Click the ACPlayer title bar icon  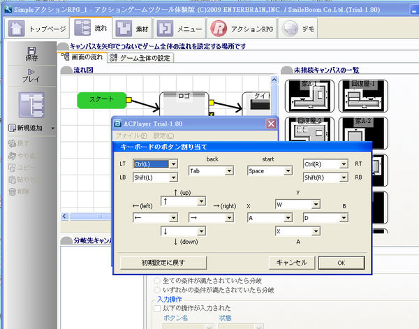117,124
